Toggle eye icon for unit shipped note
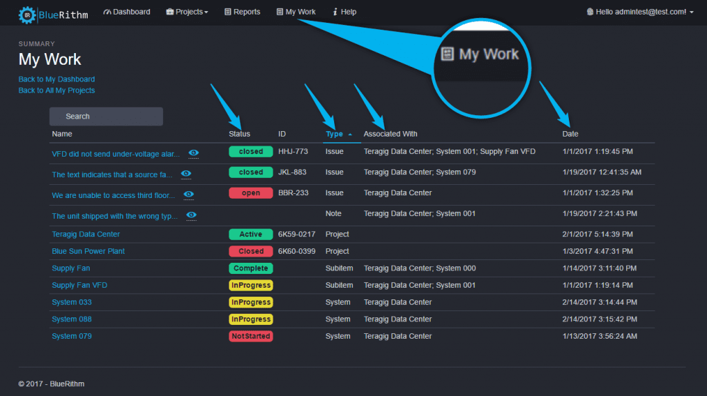This screenshot has height=396, width=707. (x=191, y=215)
